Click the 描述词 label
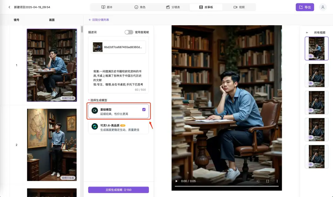 point(92,32)
